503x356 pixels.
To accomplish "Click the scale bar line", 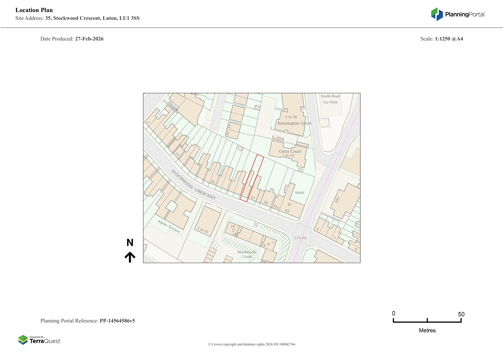I will point(427,322).
